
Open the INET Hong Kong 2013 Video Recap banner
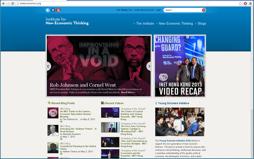point(180,66)
